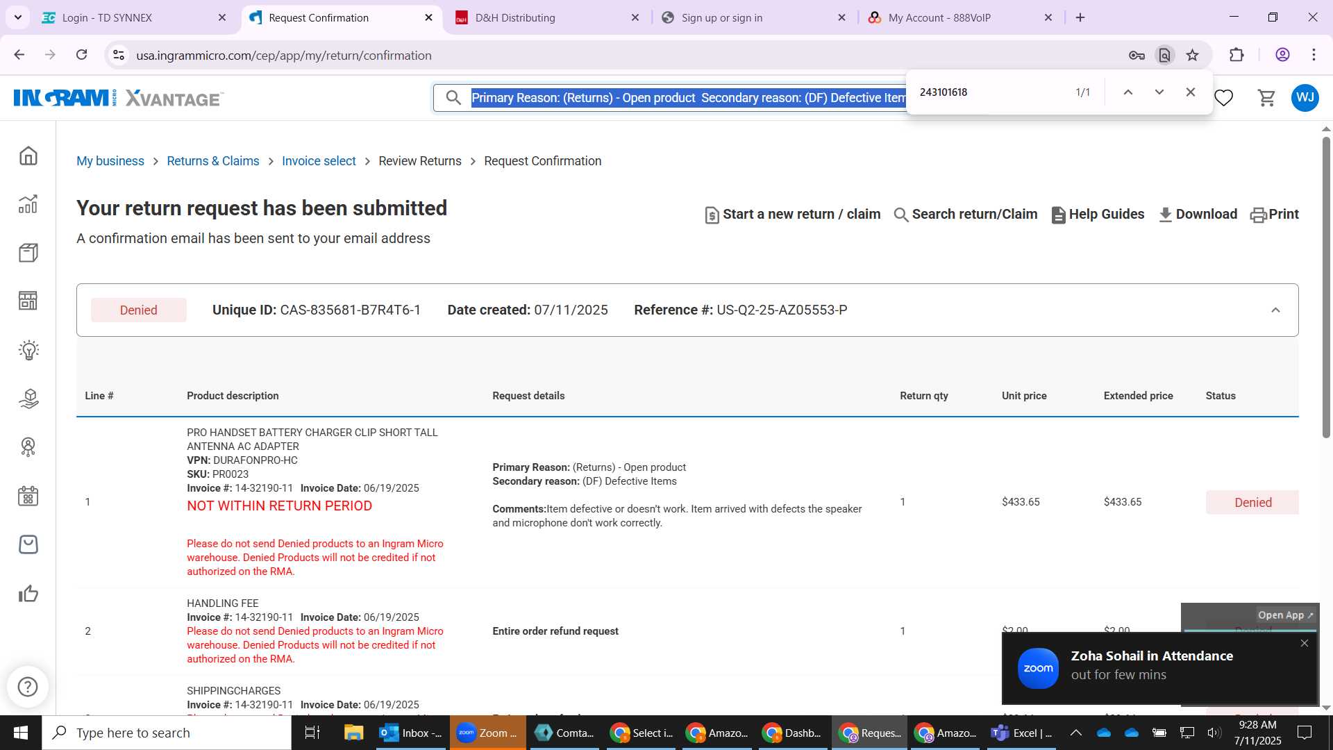Viewport: 1333px width, 750px height.
Task: Open the WJ user profile avatar
Action: coord(1305,97)
